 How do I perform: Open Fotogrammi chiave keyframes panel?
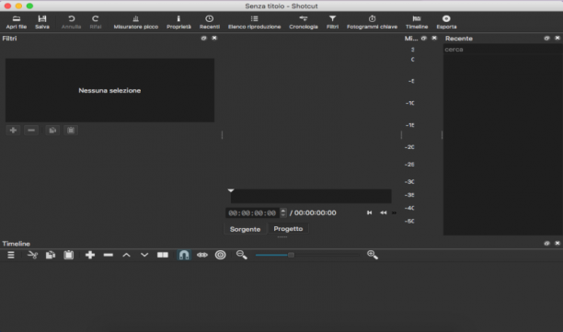click(x=372, y=22)
